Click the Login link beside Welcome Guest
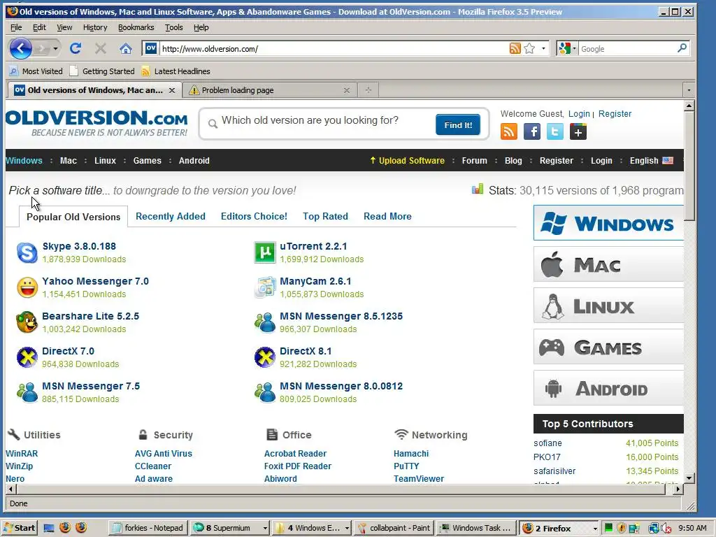Viewport: 716px width, 537px height. tap(579, 114)
